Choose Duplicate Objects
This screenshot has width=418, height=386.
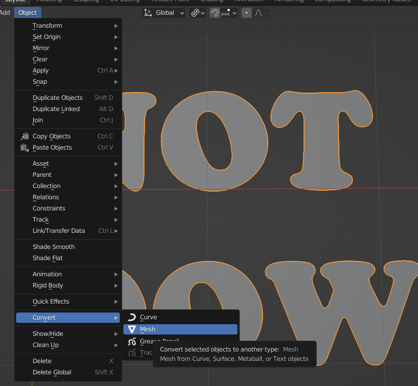pyautogui.click(x=68, y=98)
